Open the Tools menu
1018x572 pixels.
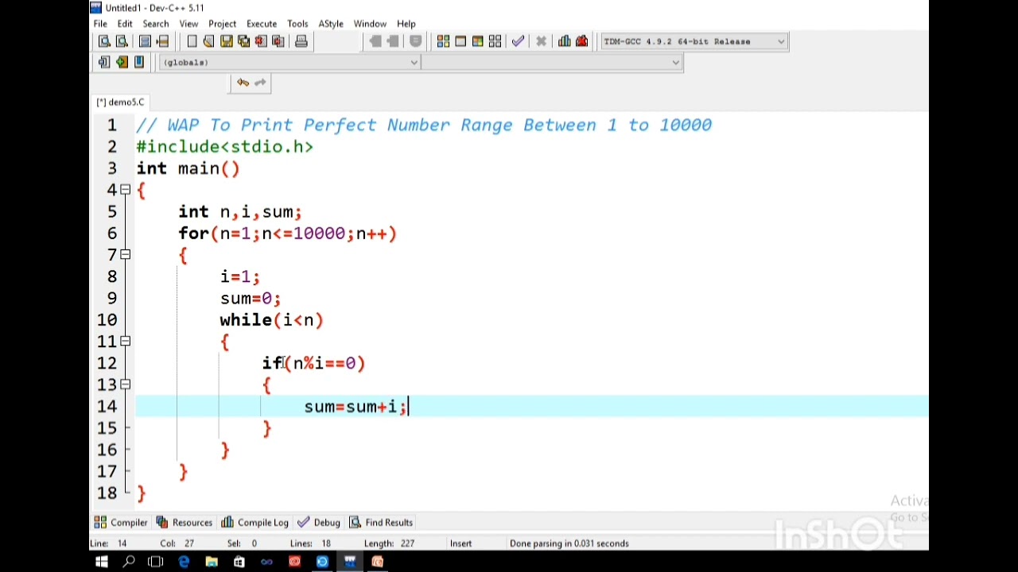point(297,24)
